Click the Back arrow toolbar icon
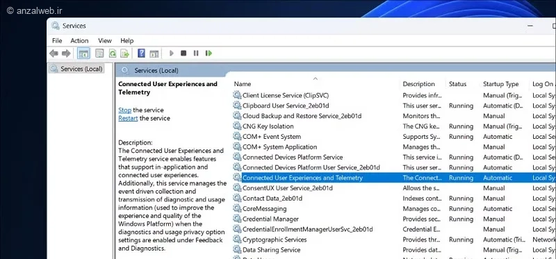The height and width of the screenshot is (259, 556). pos(54,53)
